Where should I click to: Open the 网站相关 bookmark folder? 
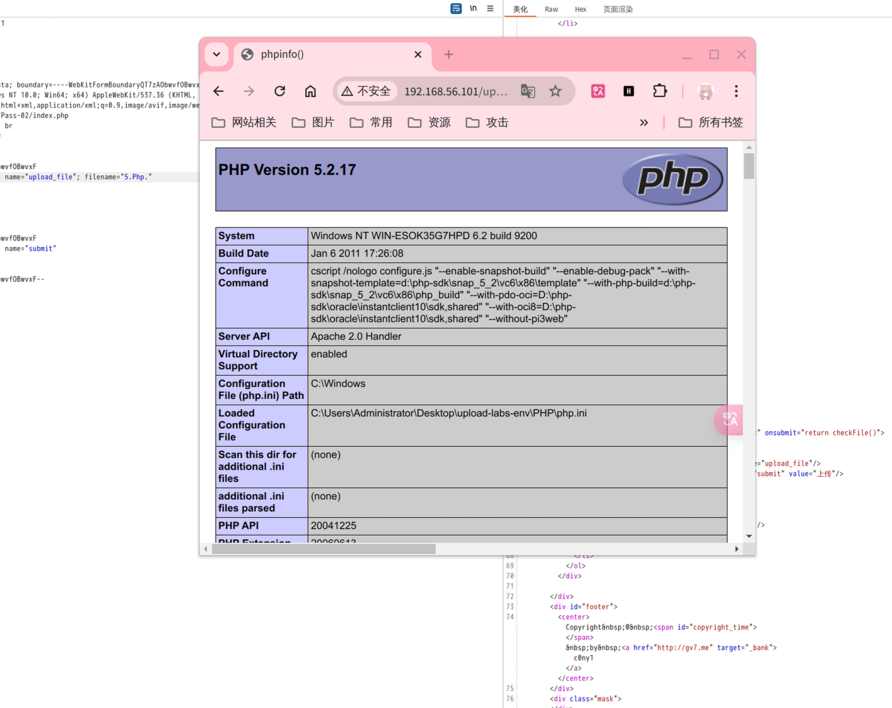point(244,122)
